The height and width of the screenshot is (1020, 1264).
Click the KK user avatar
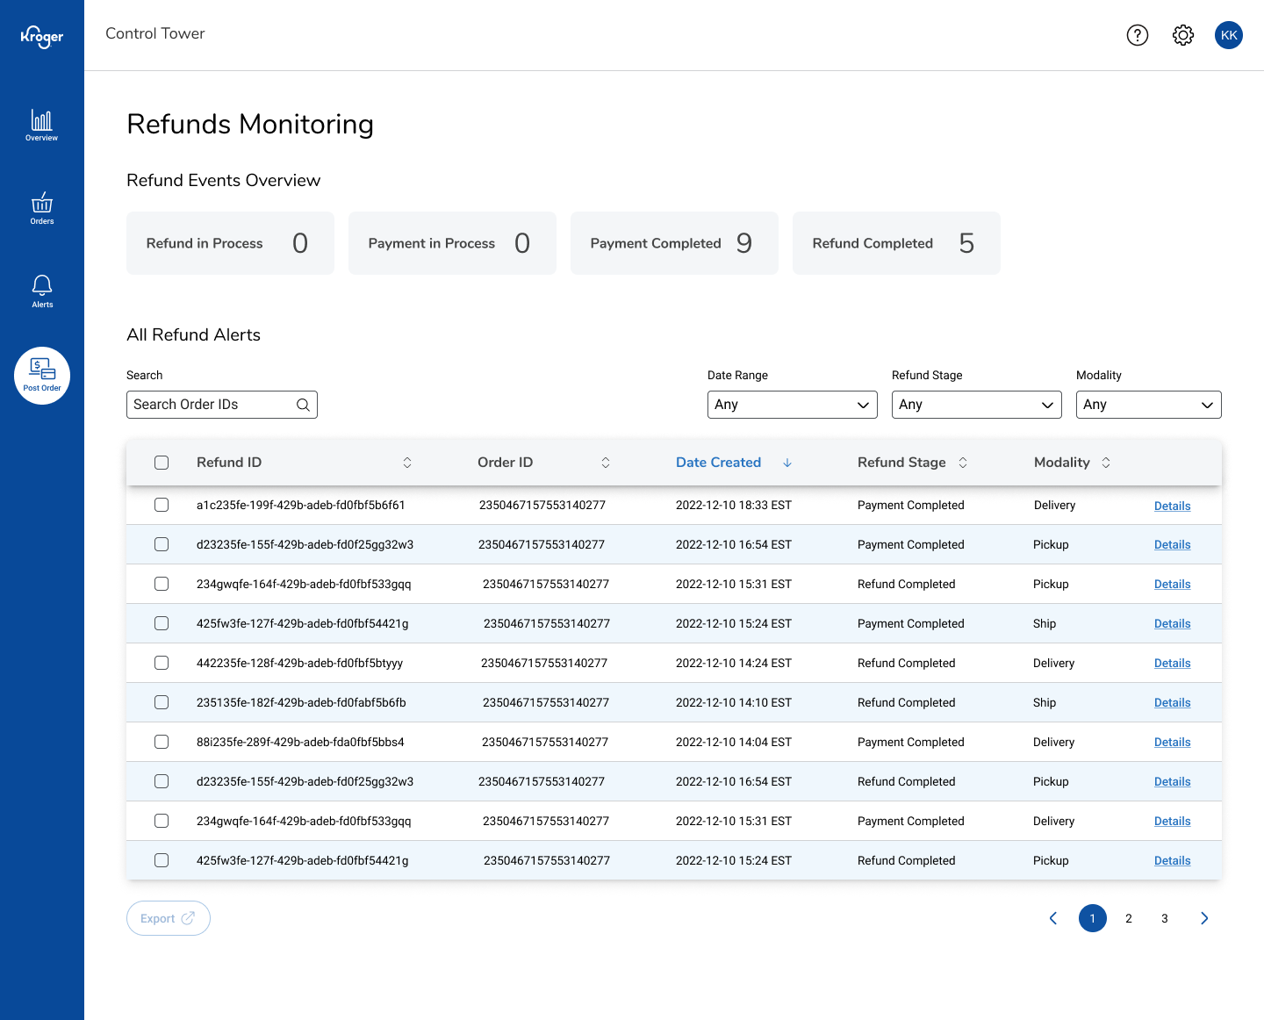[1228, 35]
